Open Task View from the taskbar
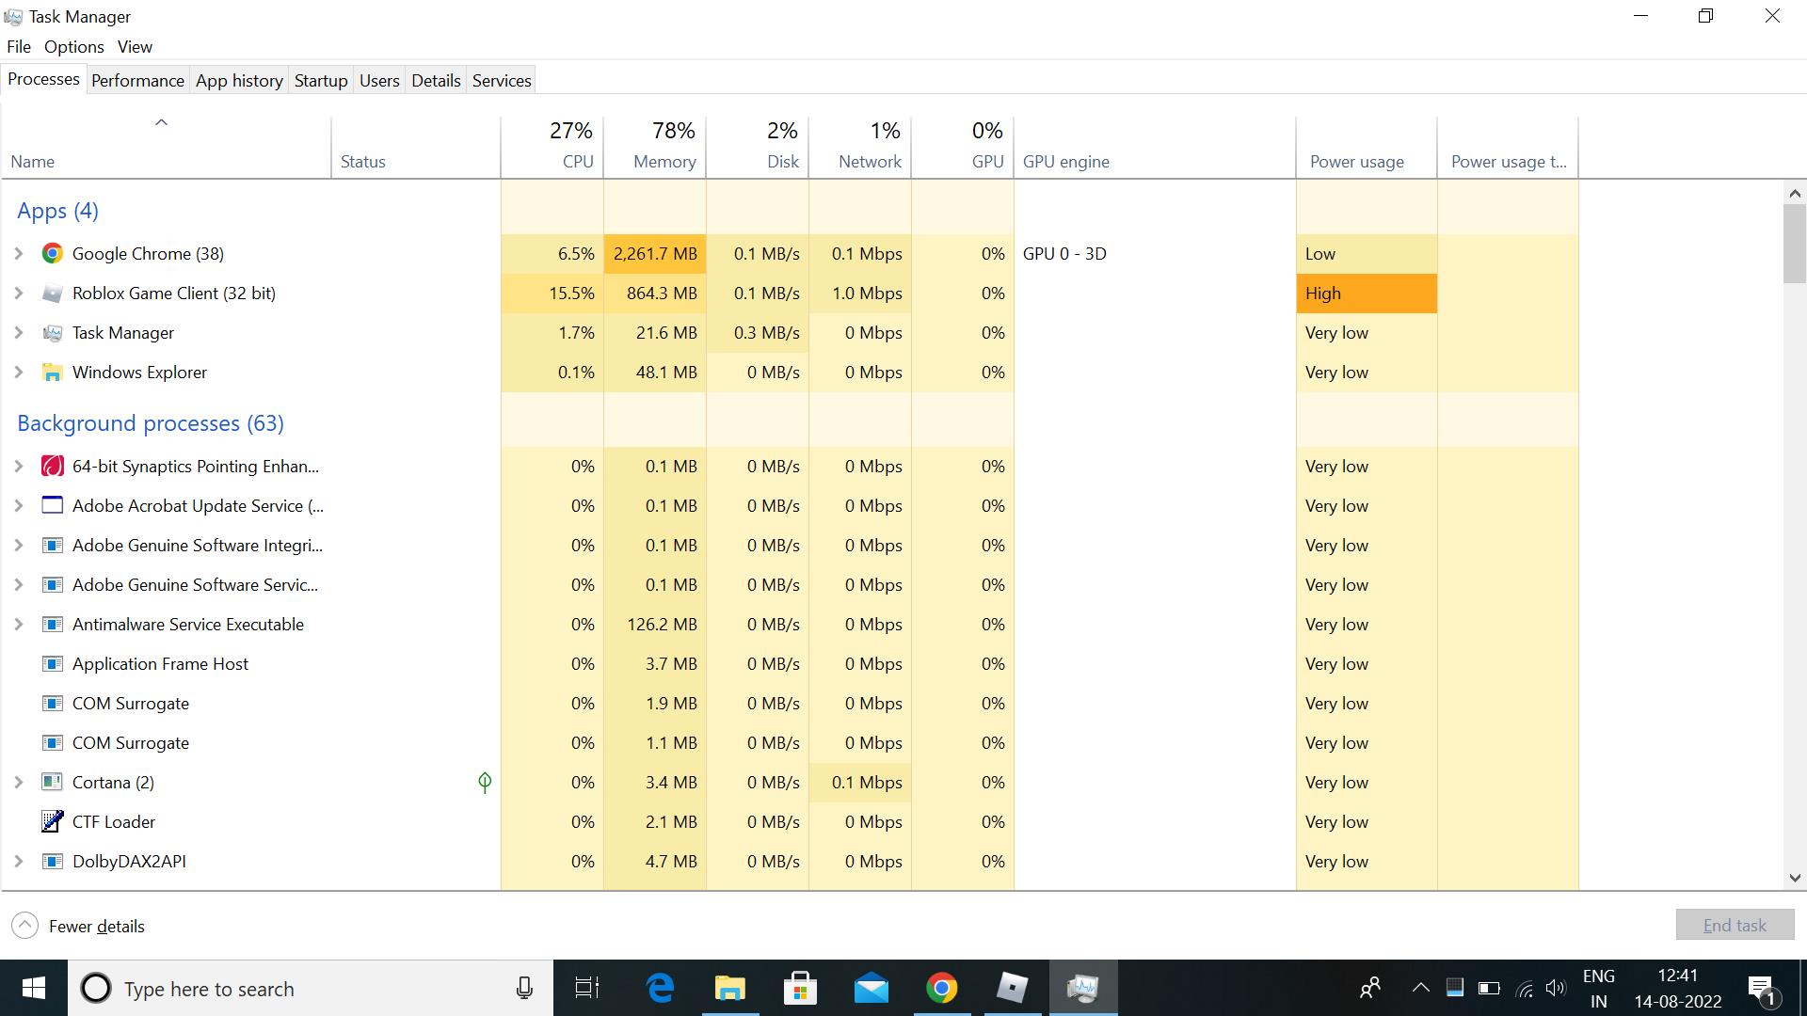This screenshot has height=1016, width=1807. coord(587,988)
